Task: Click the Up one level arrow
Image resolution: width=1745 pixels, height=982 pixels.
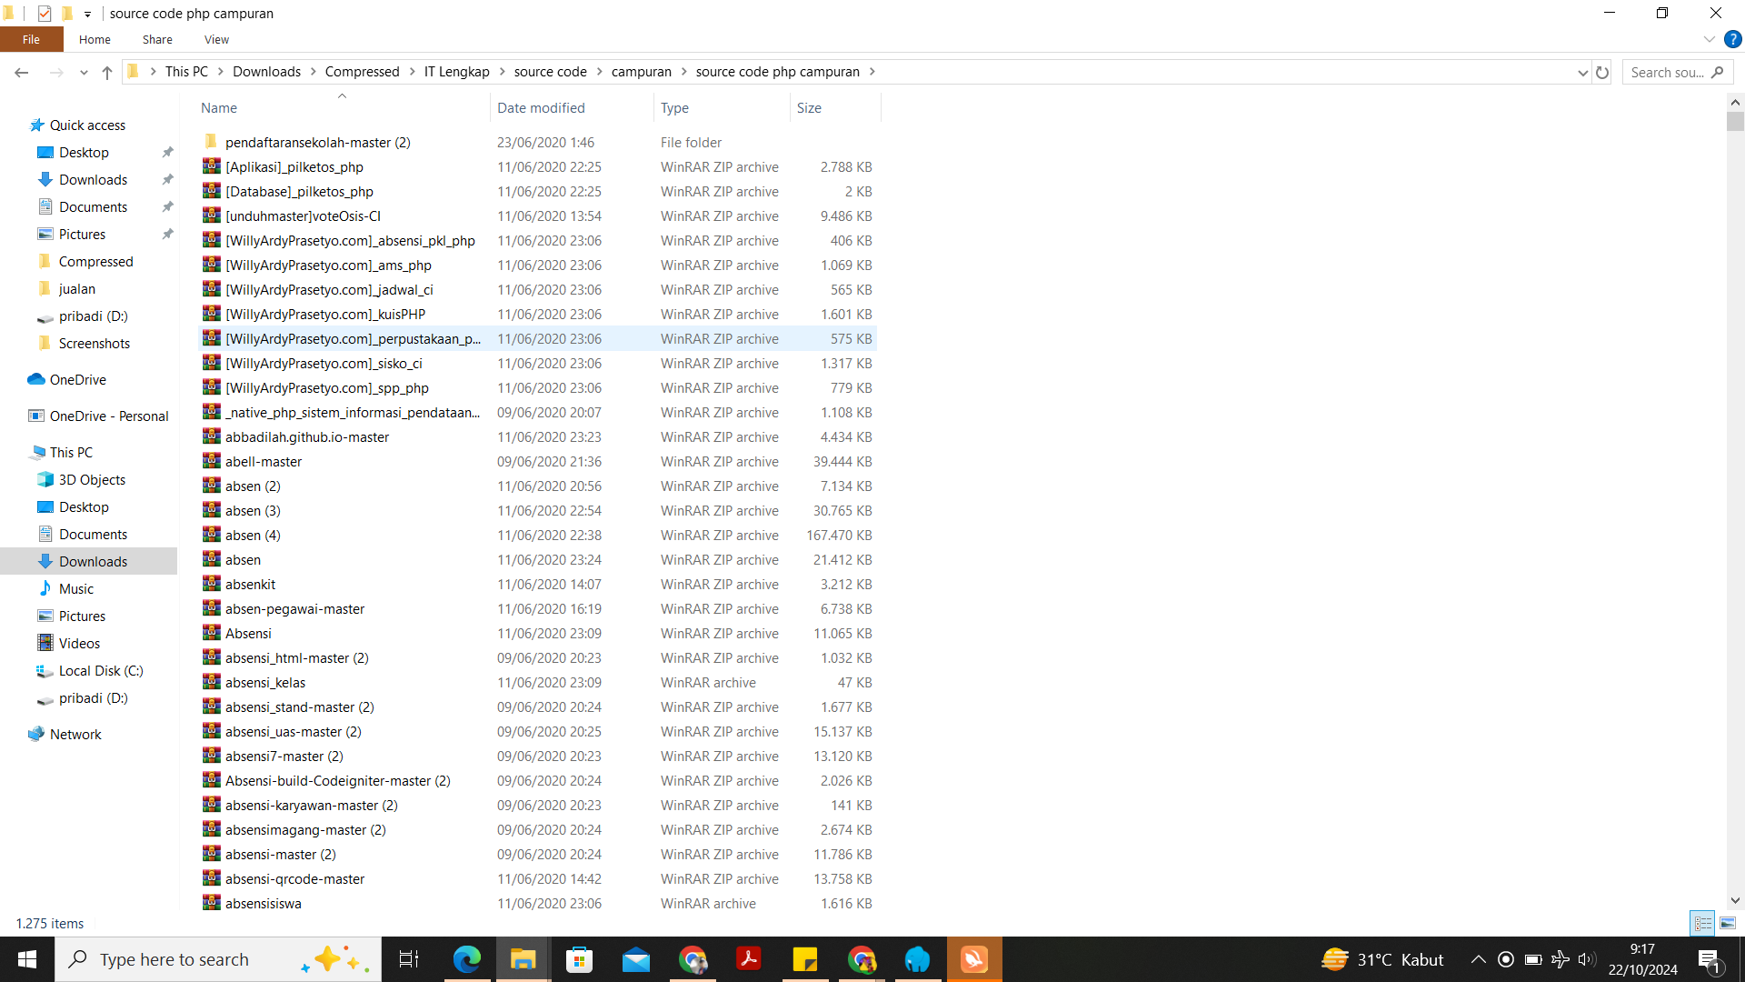Action: click(x=107, y=73)
